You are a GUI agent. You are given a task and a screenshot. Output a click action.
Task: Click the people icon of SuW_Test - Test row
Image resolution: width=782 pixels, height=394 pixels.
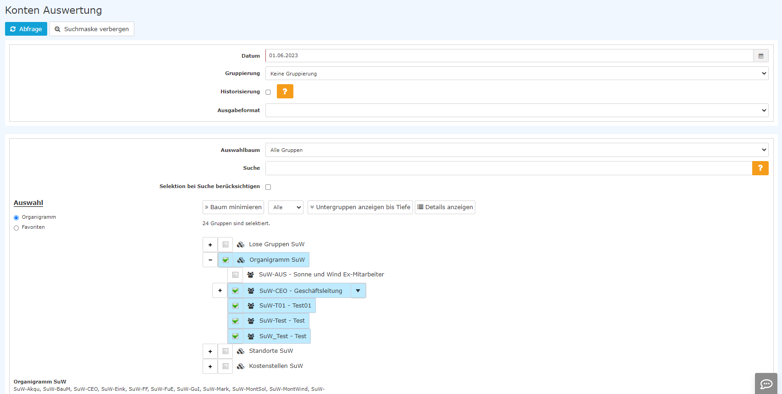[251, 336]
